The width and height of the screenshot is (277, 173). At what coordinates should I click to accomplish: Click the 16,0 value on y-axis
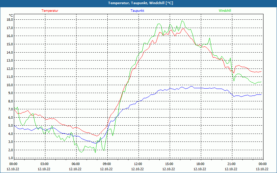[x=10, y=36]
